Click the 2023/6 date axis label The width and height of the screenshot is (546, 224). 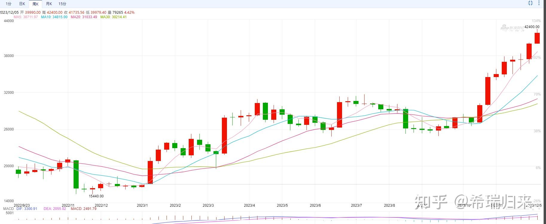[315, 205]
